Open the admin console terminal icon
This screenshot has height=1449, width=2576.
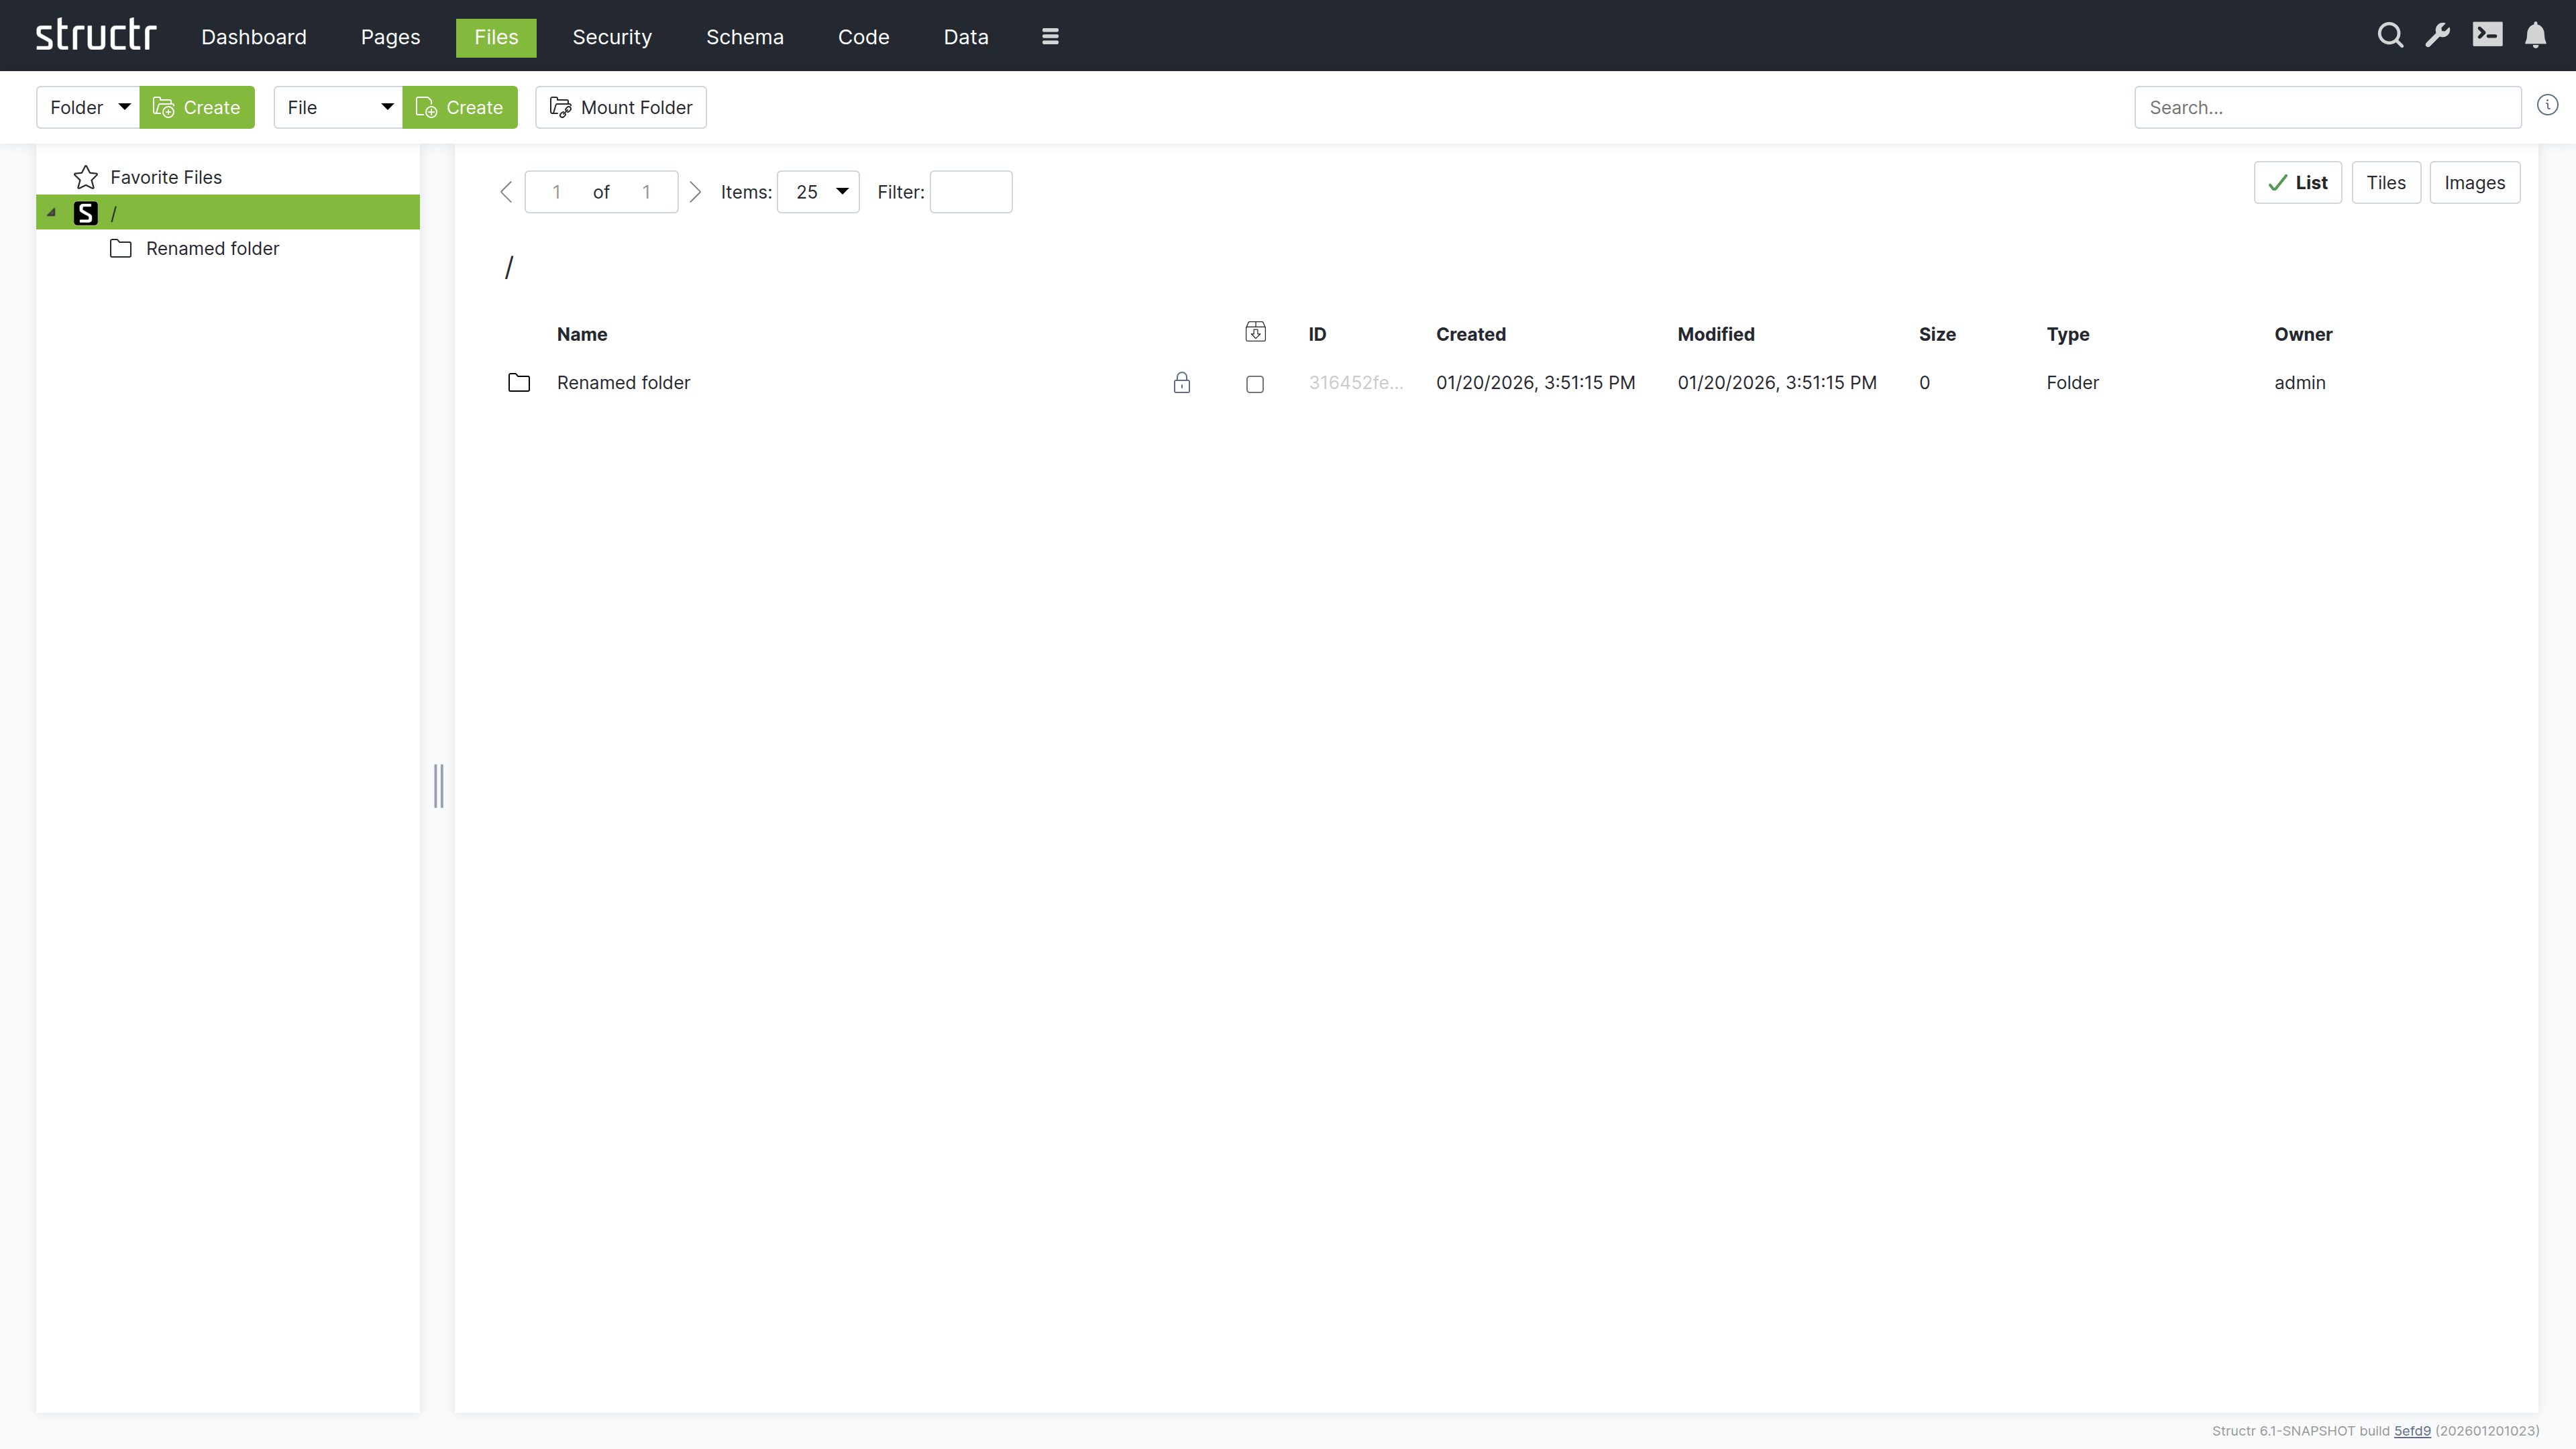tap(2487, 36)
